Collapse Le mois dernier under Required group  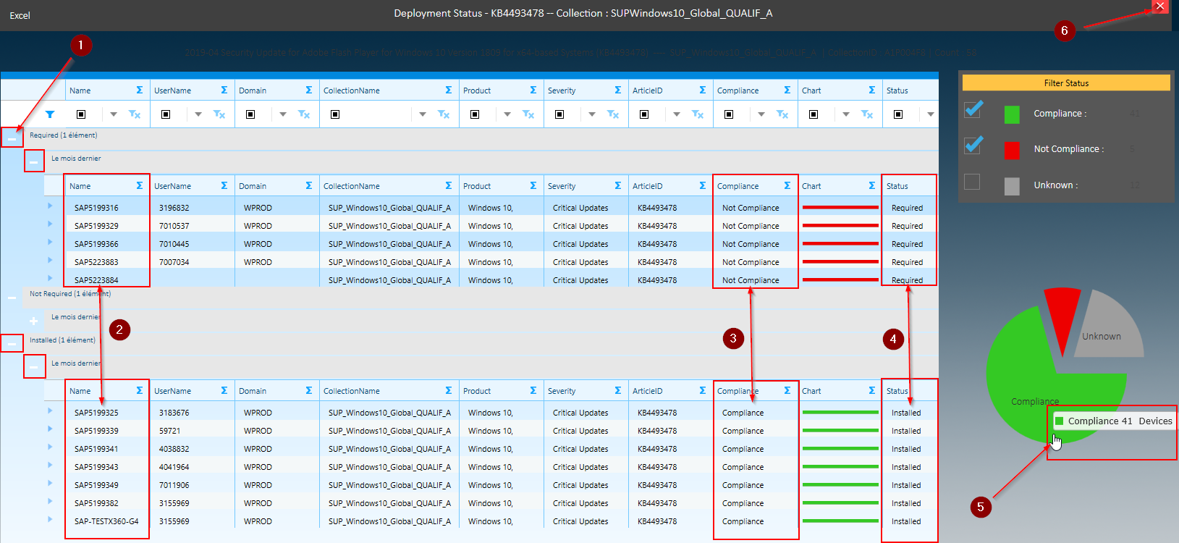(x=34, y=161)
